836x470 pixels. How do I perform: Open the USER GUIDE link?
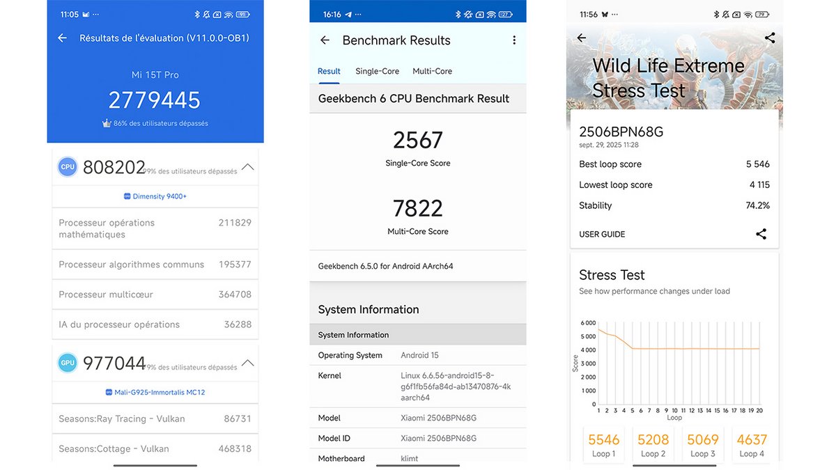coord(602,235)
